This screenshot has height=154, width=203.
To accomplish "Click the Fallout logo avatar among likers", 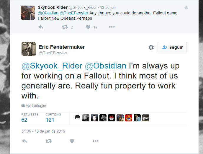I will [146, 118].
